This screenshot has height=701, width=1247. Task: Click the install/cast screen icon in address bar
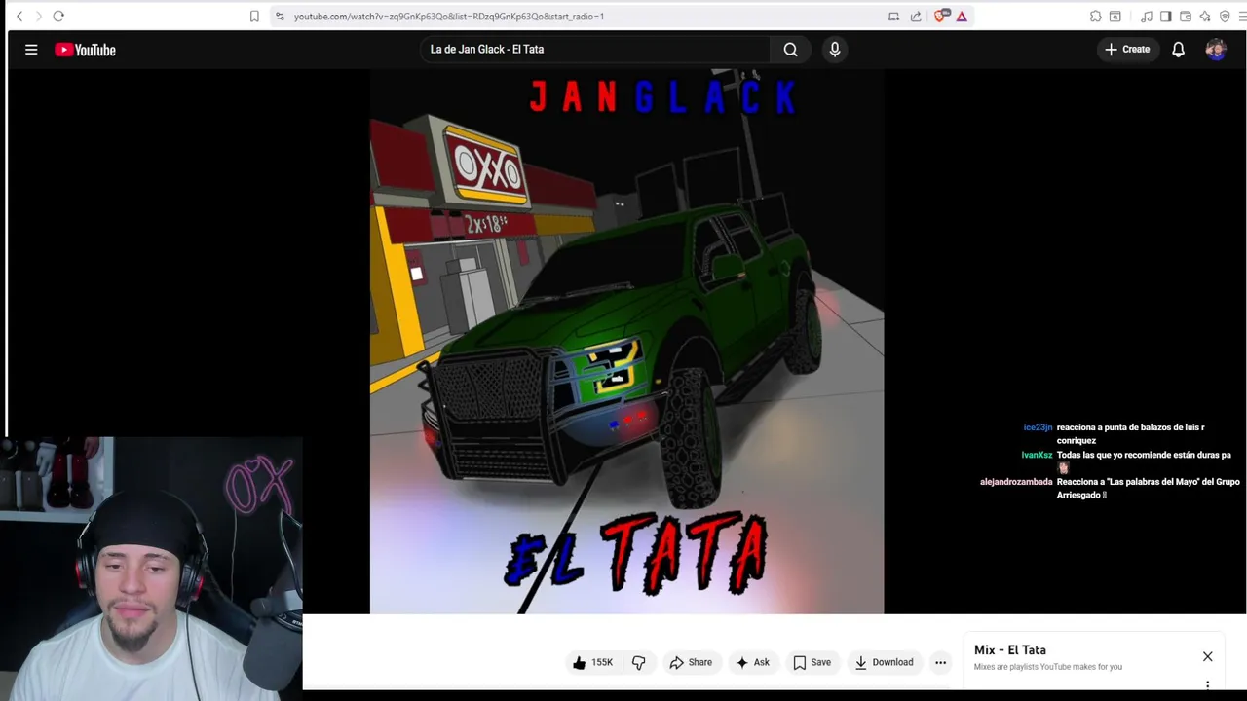tap(893, 16)
